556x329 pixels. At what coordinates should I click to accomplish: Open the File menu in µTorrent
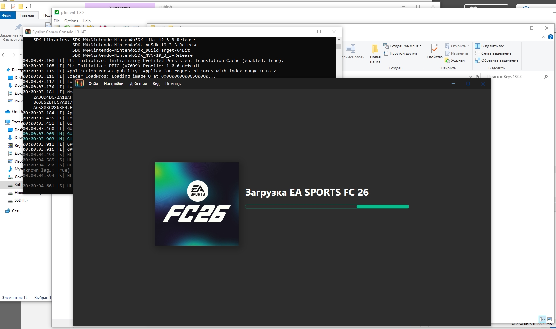(x=57, y=21)
